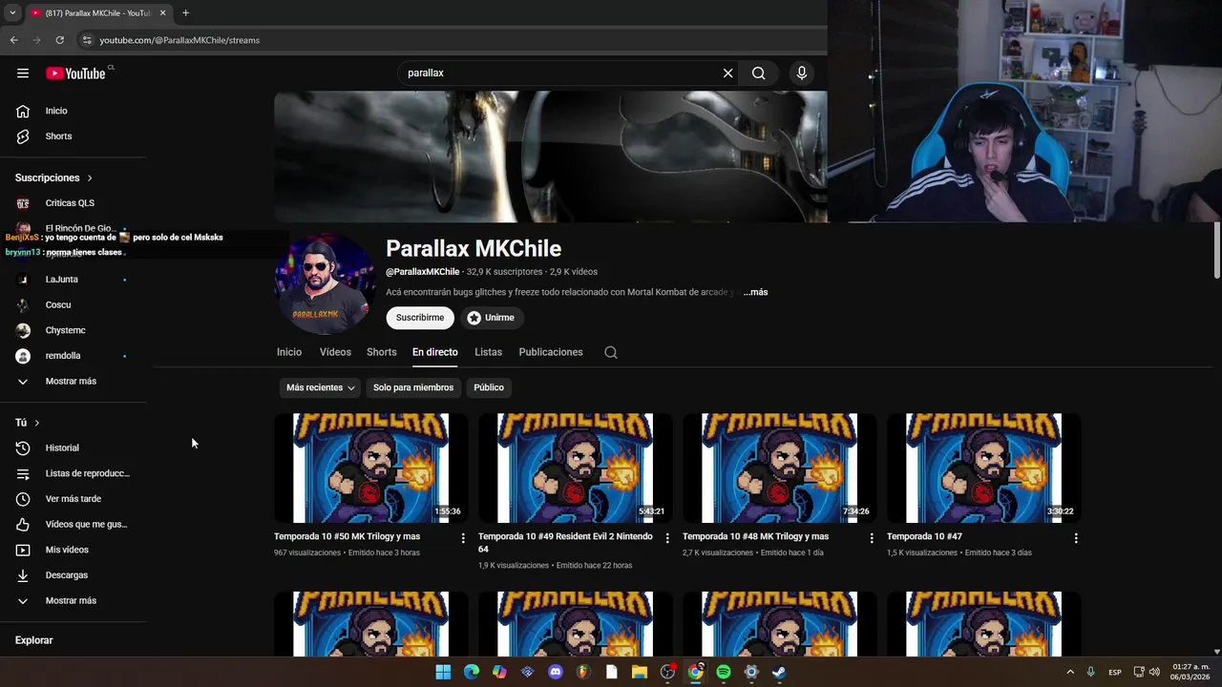Click the Parallax MKChile channel avatar
The width and height of the screenshot is (1222, 687).
tap(325, 283)
